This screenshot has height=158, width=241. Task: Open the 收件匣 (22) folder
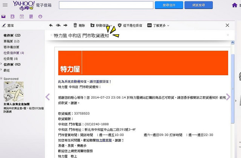tap(12, 35)
